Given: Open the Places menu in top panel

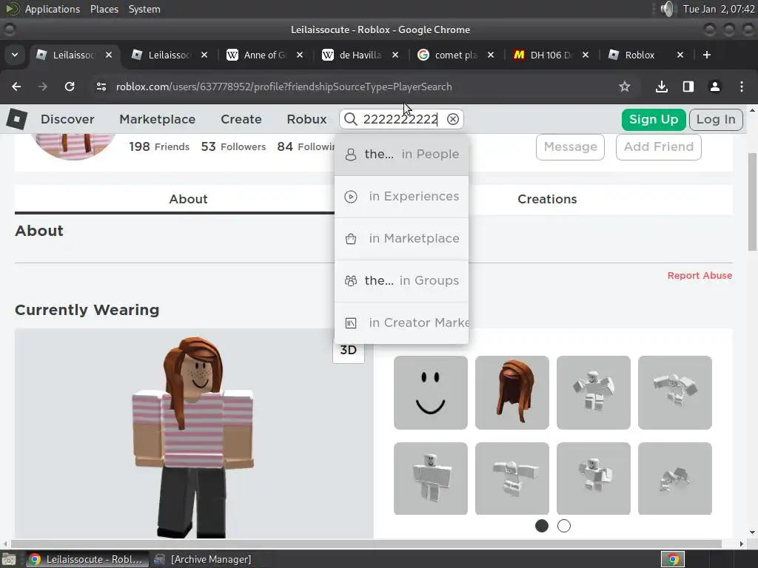Looking at the screenshot, I should click(x=104, y=9).
